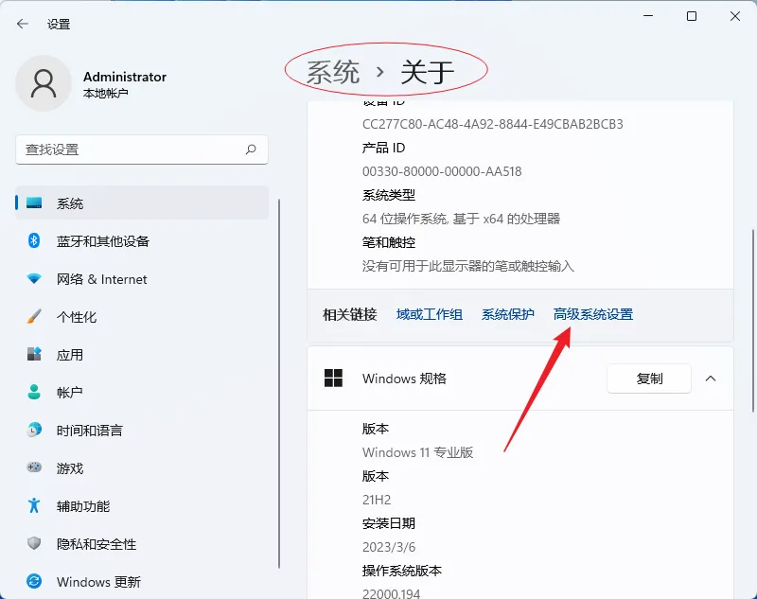Open 帐户 settings
Image resolution: width=757 pixels, height=599 pixels.
coord(142,393)
